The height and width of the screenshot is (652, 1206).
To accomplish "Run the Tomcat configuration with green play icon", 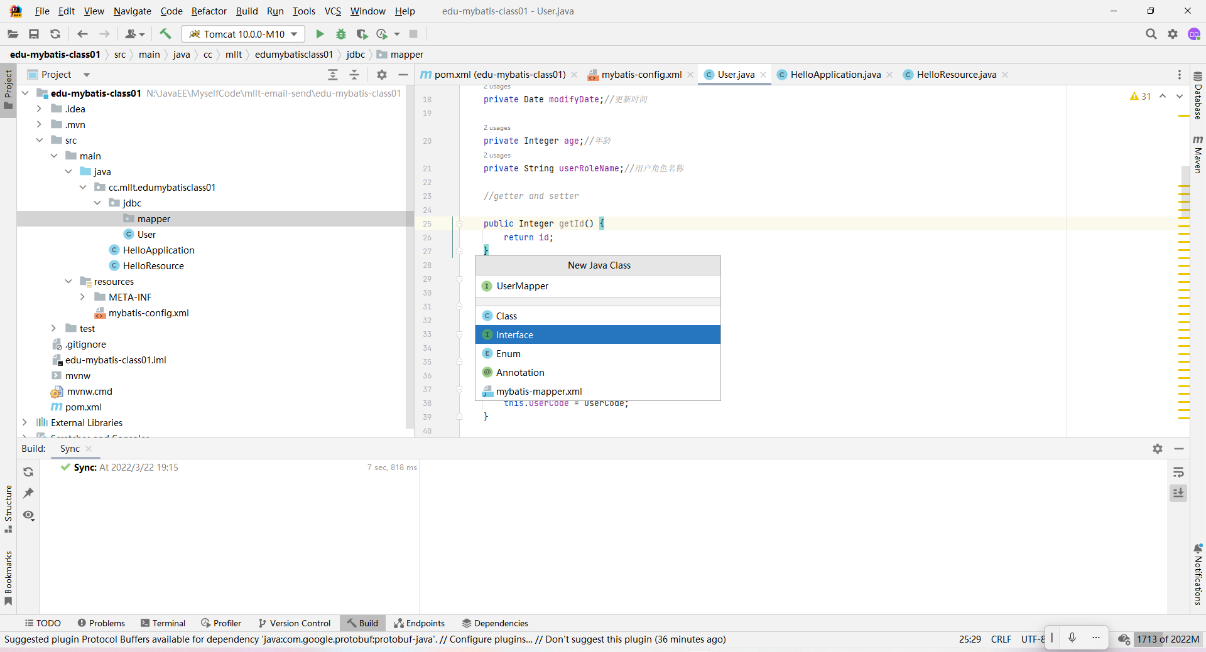I will click(x=320, y=34).
